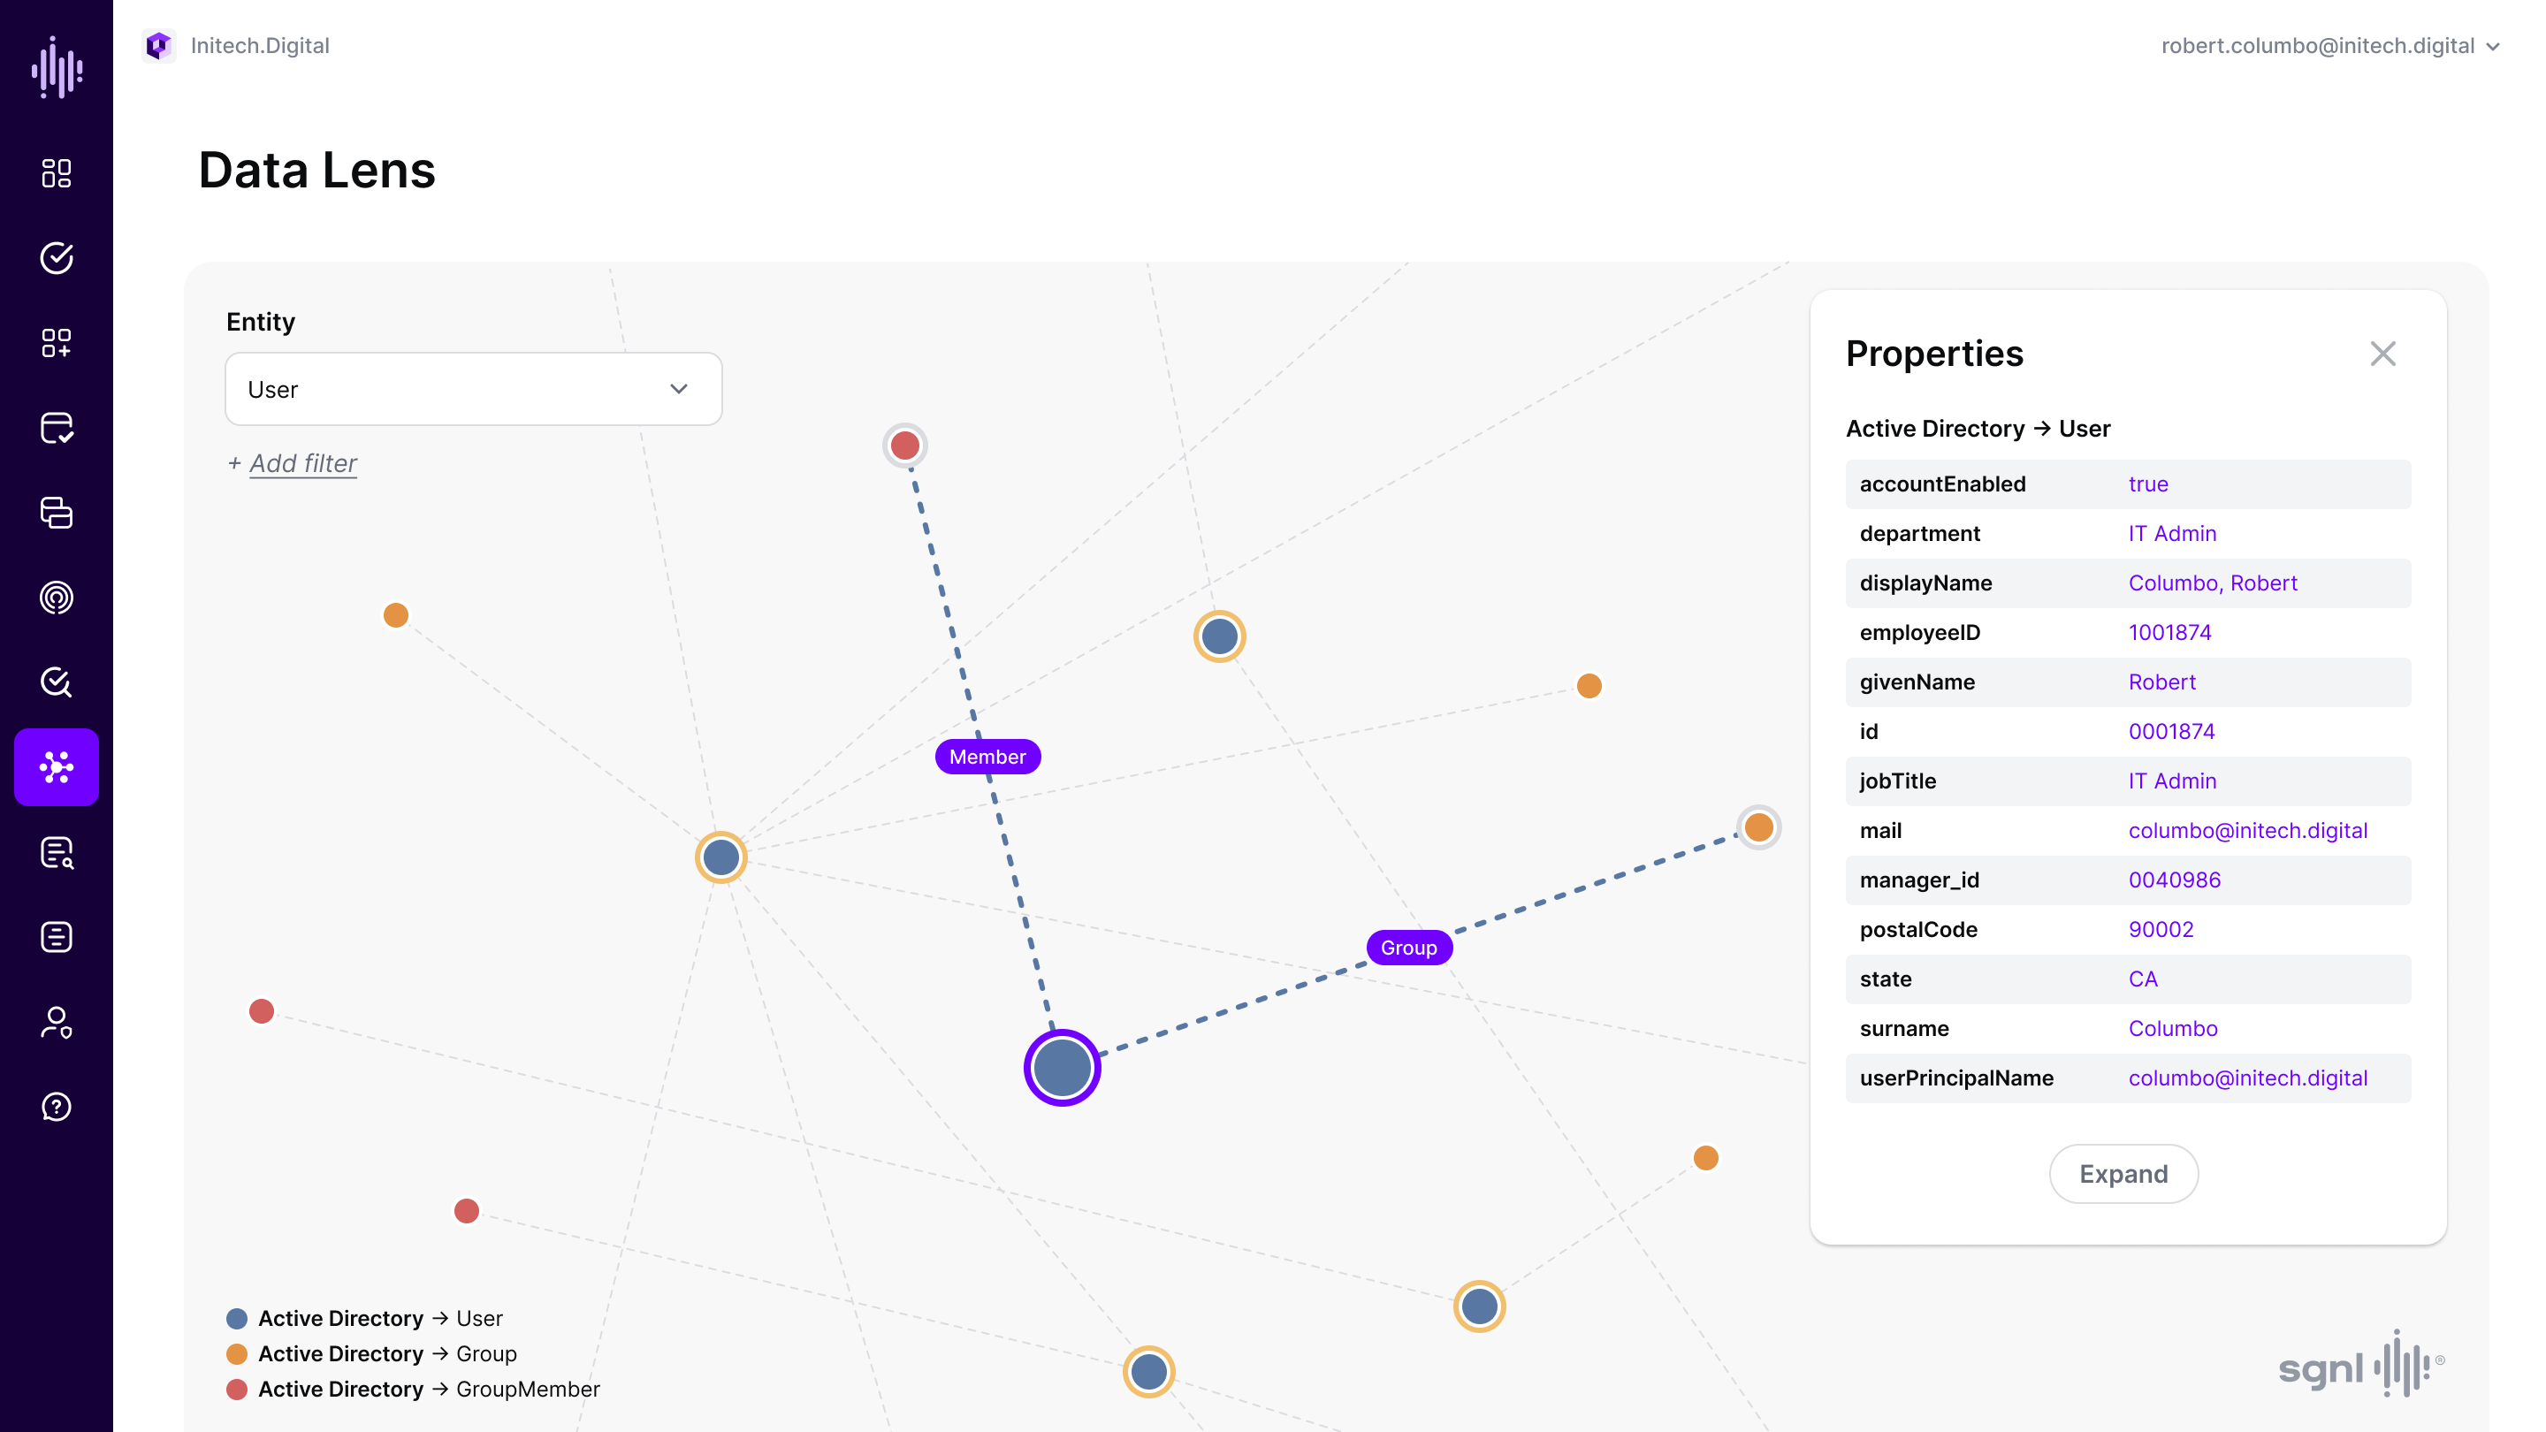Click the columbo@initech.digital mail value
The width and height of the screenshot is (2546, 1432).
pyautogui.click(x=2246, y=830)
